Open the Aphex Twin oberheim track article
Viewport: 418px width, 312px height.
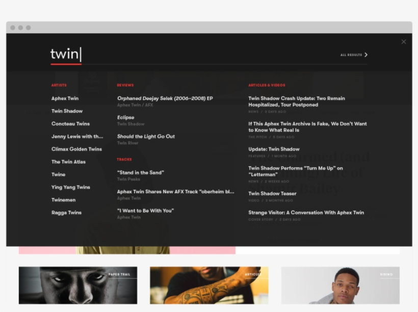point(175,192)
